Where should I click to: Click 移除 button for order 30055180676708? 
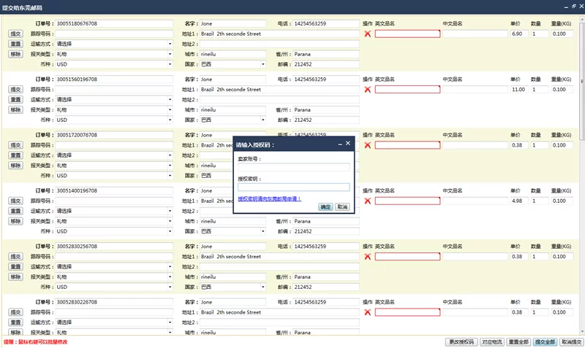pos(15,54)
